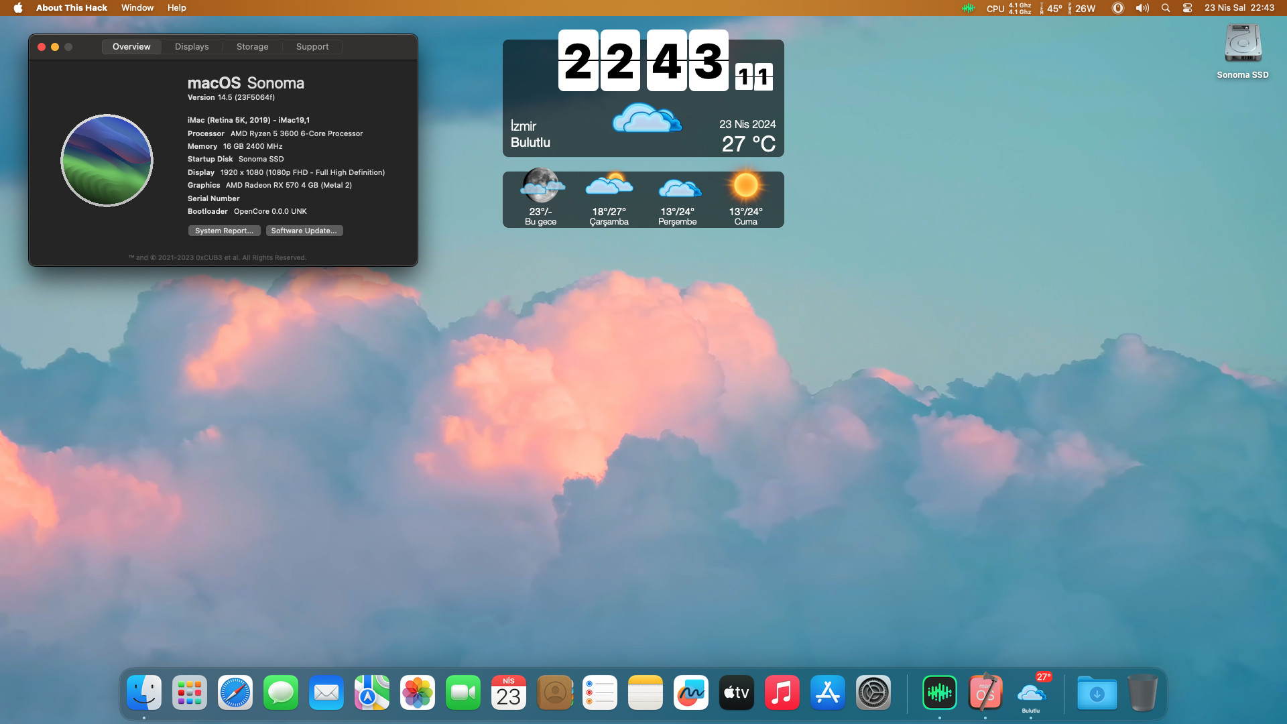Open Control Center in menu bar

coord(1187,8)
